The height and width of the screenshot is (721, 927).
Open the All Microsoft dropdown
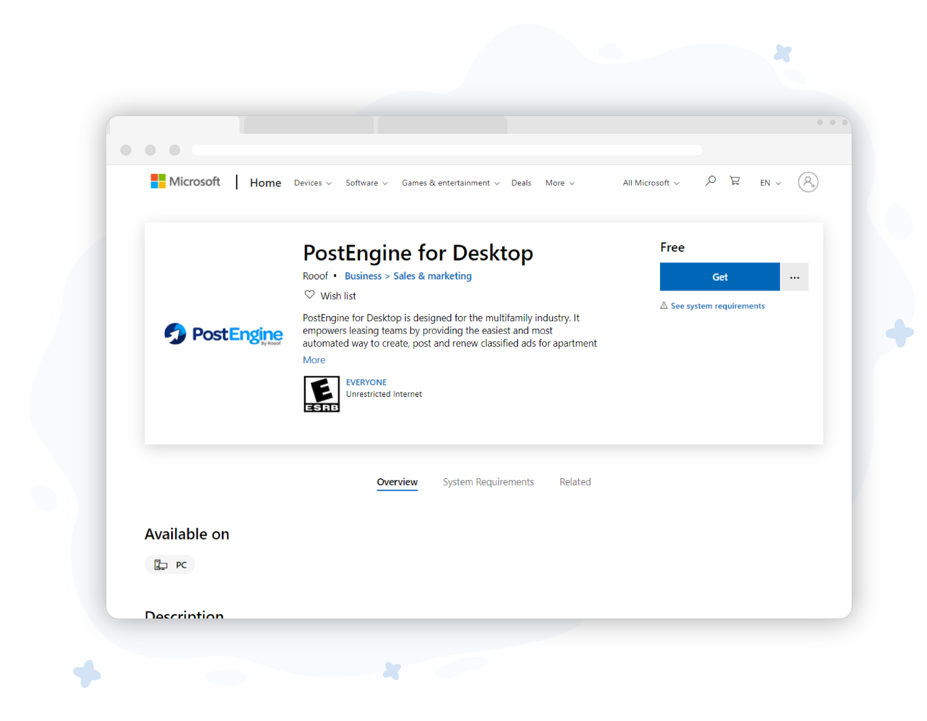[x=651, y=183]
